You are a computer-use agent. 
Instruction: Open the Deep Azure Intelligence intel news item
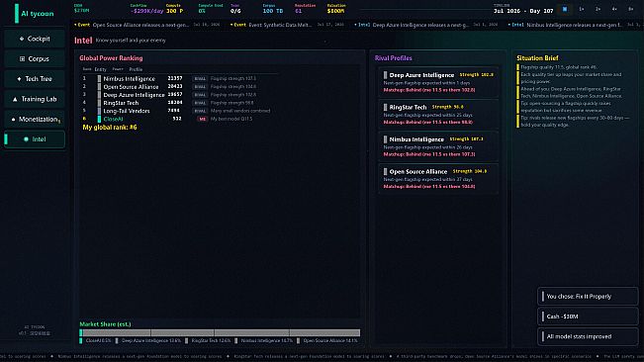click(x=426, y=25)
